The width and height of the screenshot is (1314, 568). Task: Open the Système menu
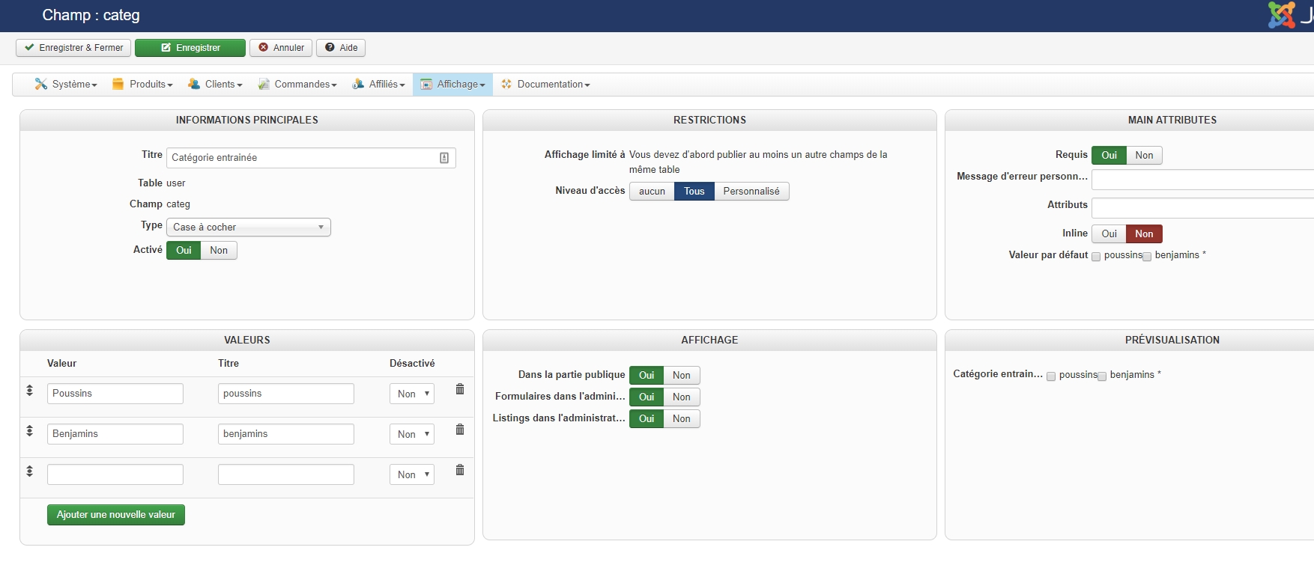(x=66, y=85)
